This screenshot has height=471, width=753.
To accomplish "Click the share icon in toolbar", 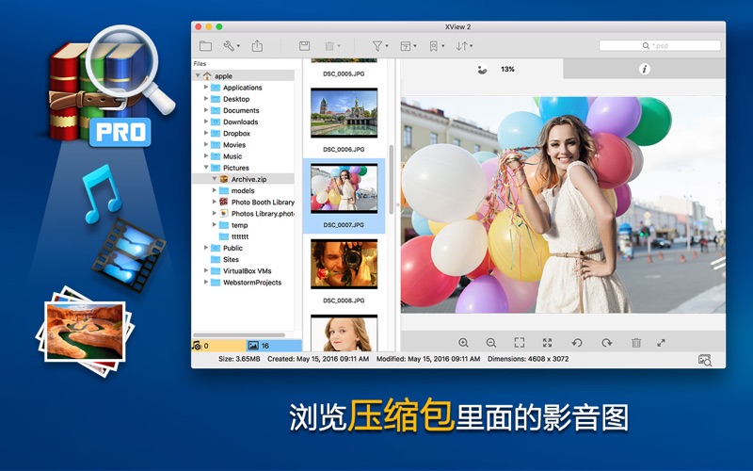I will point(257,45).
